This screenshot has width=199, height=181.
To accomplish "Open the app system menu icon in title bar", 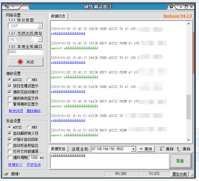I will (7, 6).
